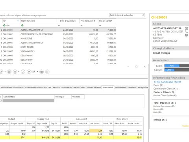Click the Nom du Client column header
This screenshot has height=142, width=189.
tap(39, 21)
